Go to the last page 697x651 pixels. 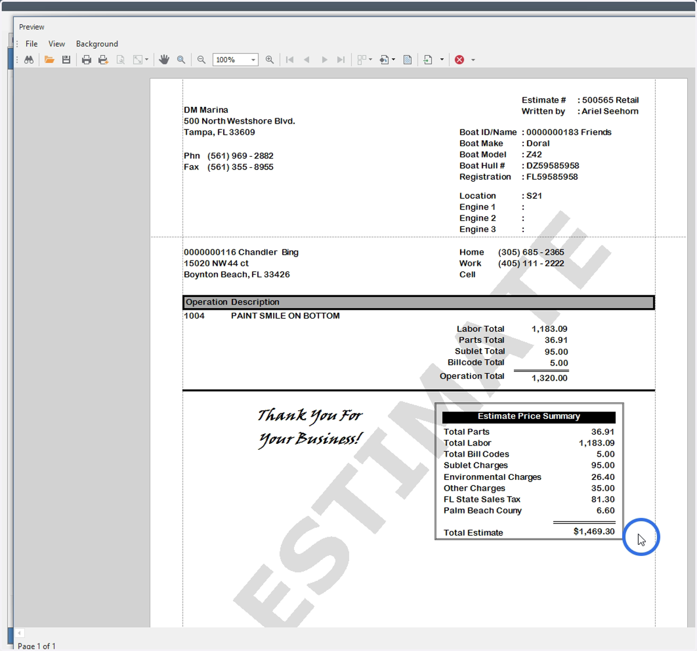pos(341,60)
